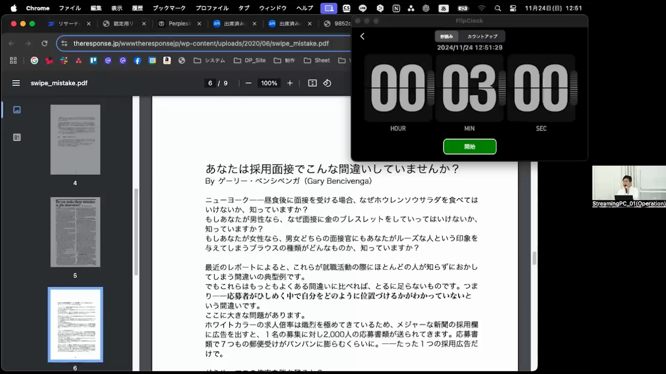Viewport: 666px width, 374px height.
Task: Jump to page 4 thumbnail
Action: click(x=75, y=140)
